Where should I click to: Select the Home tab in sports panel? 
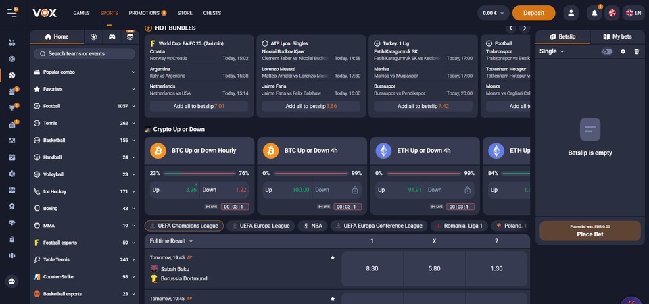pyautogui.click(x=57, y=36)
